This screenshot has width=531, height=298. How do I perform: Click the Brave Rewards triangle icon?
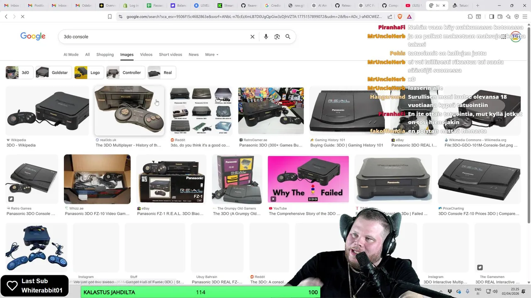409,17
